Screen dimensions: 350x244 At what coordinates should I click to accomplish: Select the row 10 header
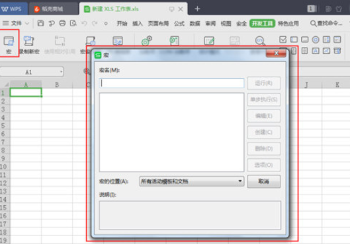pyautogui.click(x=4, y=167)
